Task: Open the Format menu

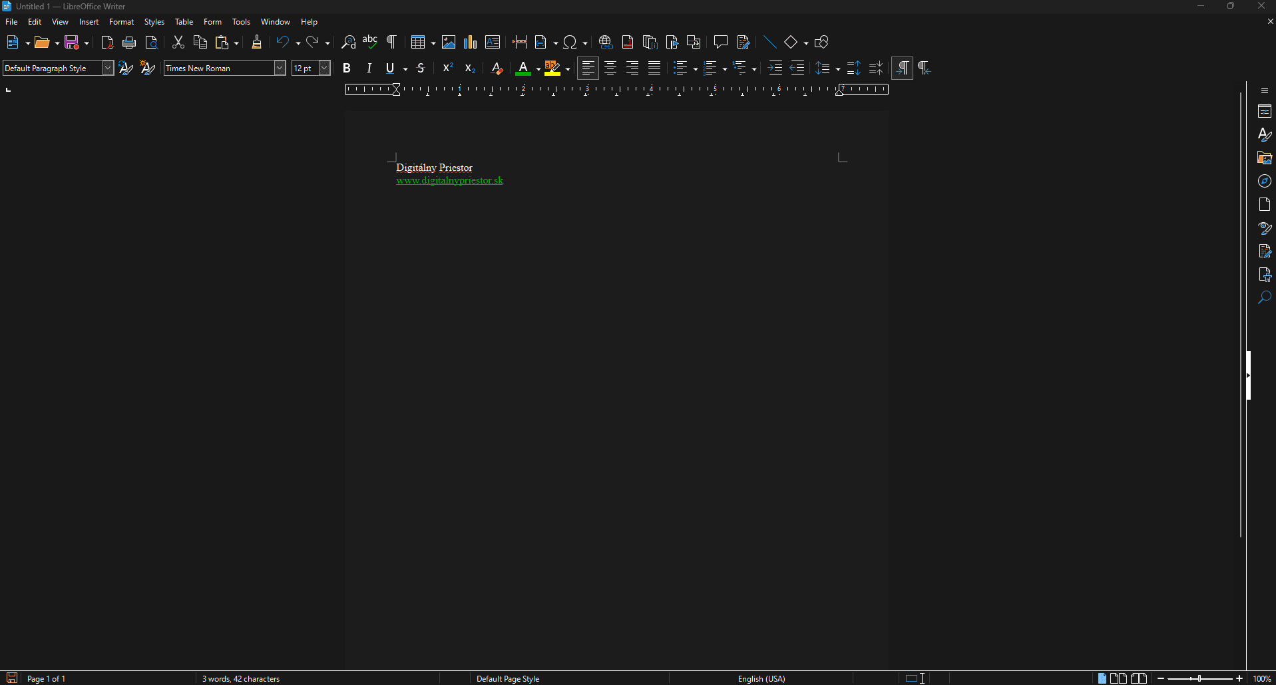Action: (121, 22)
